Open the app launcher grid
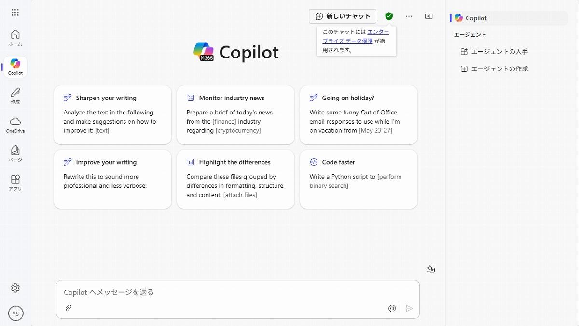 (x=15, y=13)
